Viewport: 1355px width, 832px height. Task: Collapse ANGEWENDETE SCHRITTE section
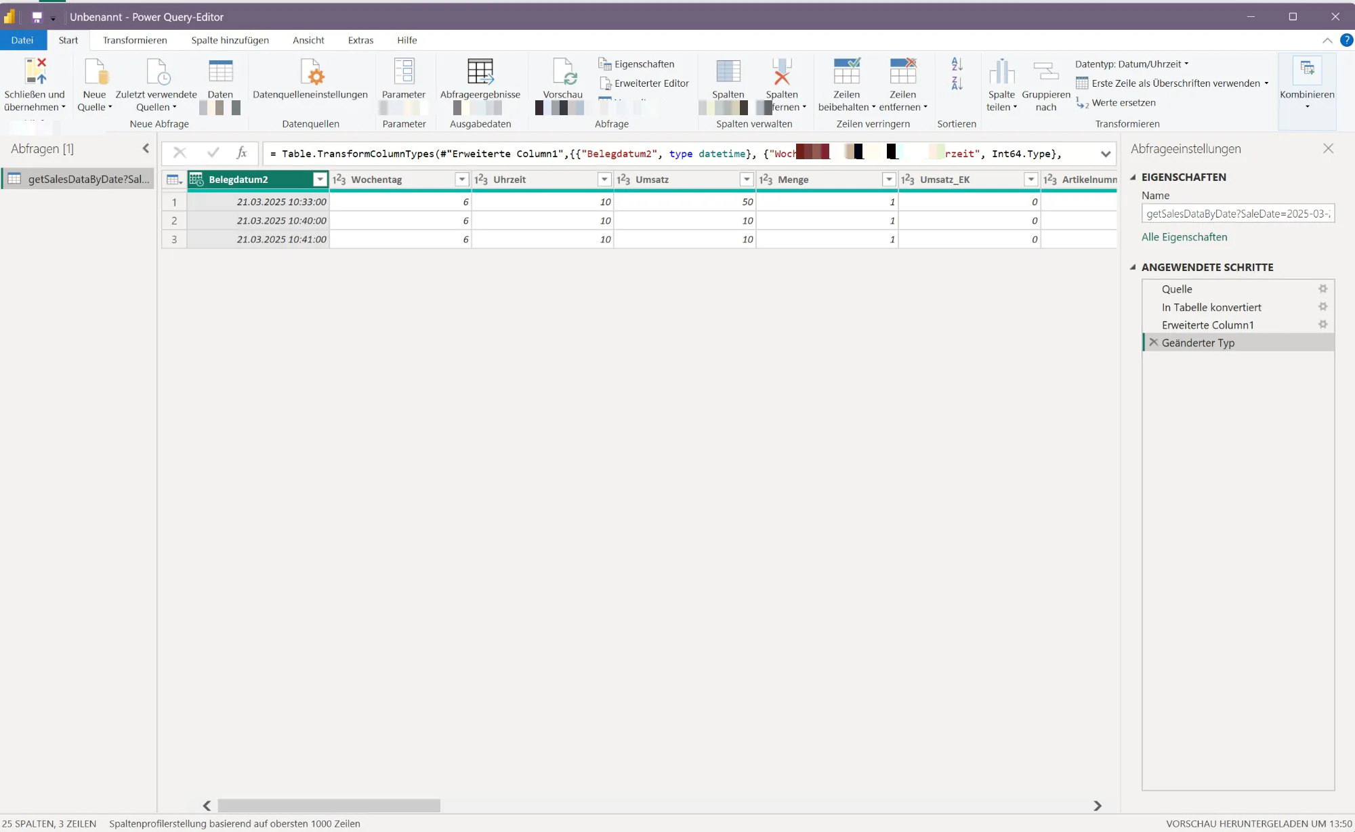pyautogui.click(x=1133, y=267)
